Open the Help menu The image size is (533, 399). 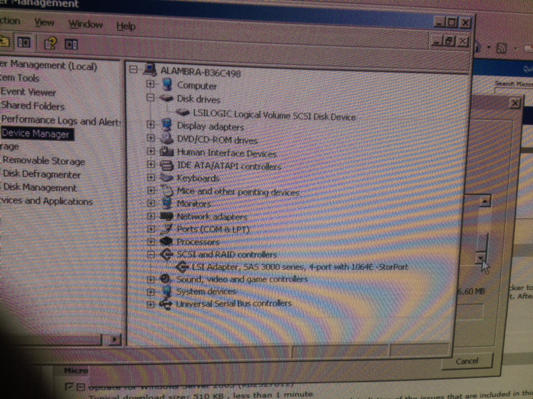click(x=126, y=26)
